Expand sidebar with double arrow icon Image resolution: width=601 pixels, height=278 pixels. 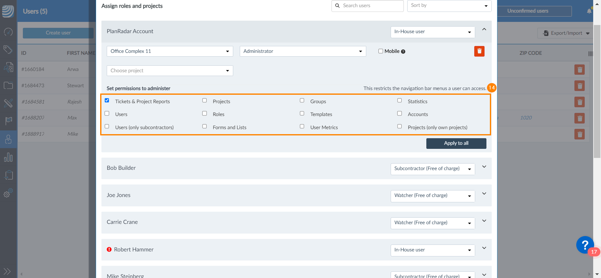7,271
